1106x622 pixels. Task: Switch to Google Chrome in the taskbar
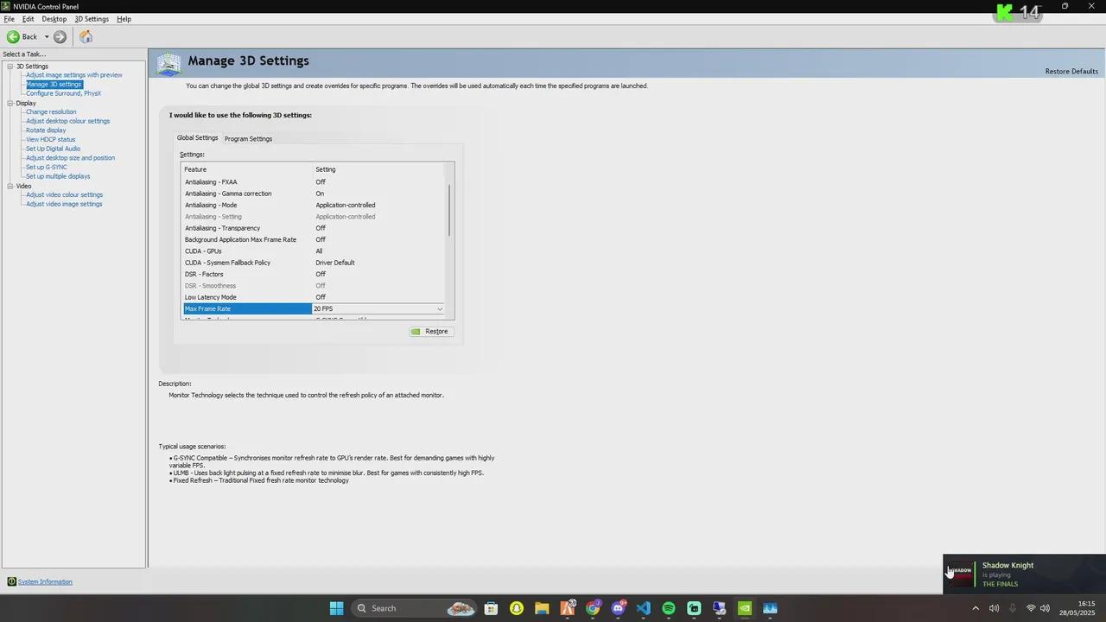(x=593, y=608)
